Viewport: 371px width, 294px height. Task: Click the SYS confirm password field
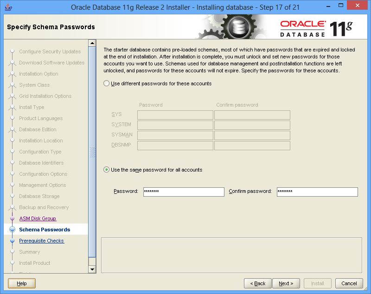pos(252,115)
